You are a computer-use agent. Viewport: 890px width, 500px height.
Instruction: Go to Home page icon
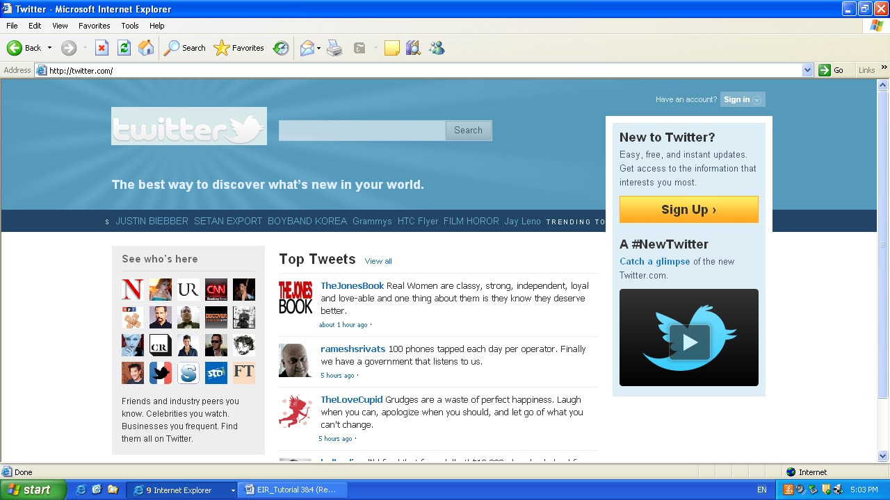click(146, 48)
